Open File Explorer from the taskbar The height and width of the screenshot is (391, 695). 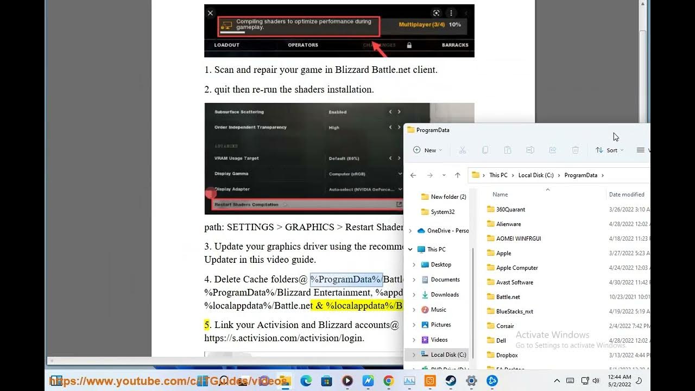pyautogui.click(x=285, y=381)
